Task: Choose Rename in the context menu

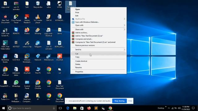Action: coord(98,68)
